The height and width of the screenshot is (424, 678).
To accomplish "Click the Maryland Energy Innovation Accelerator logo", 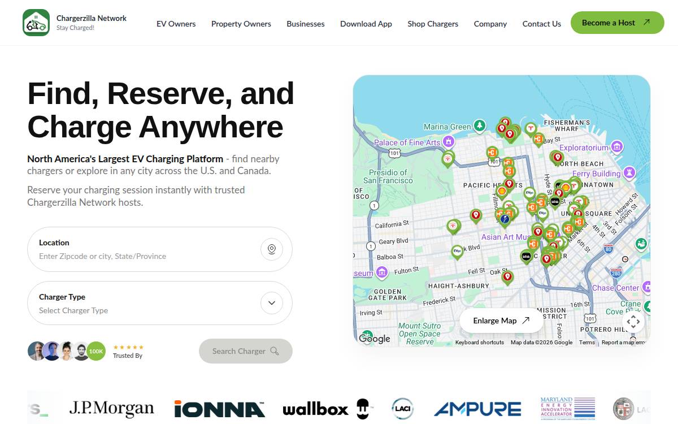I will point(567,408).
